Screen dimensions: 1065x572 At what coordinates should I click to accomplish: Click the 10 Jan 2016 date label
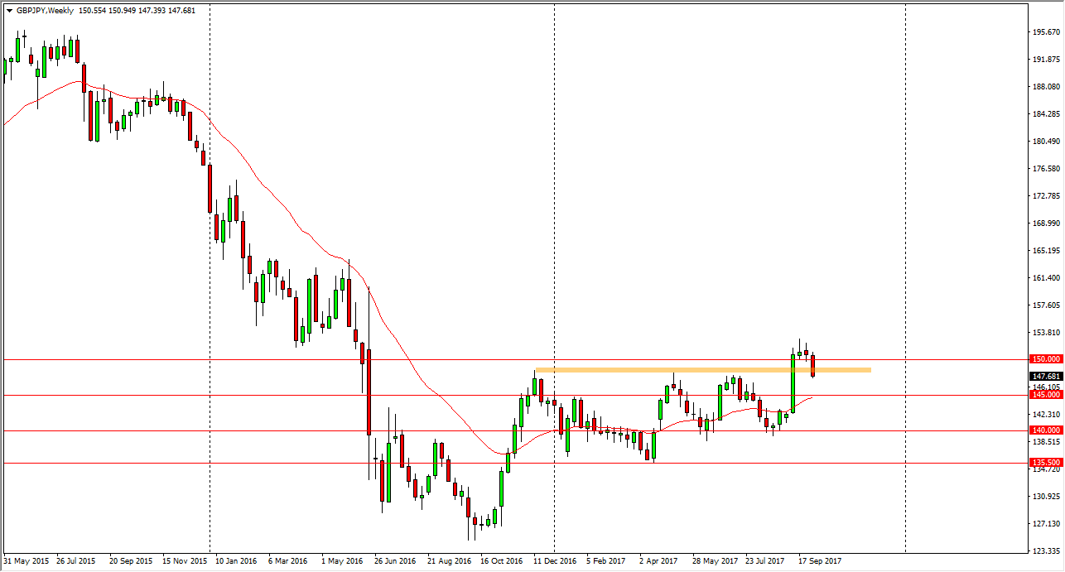coord(237,560)
